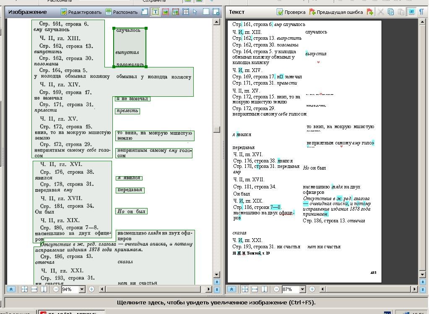Go to previous page in Image panel

[217, 282]
